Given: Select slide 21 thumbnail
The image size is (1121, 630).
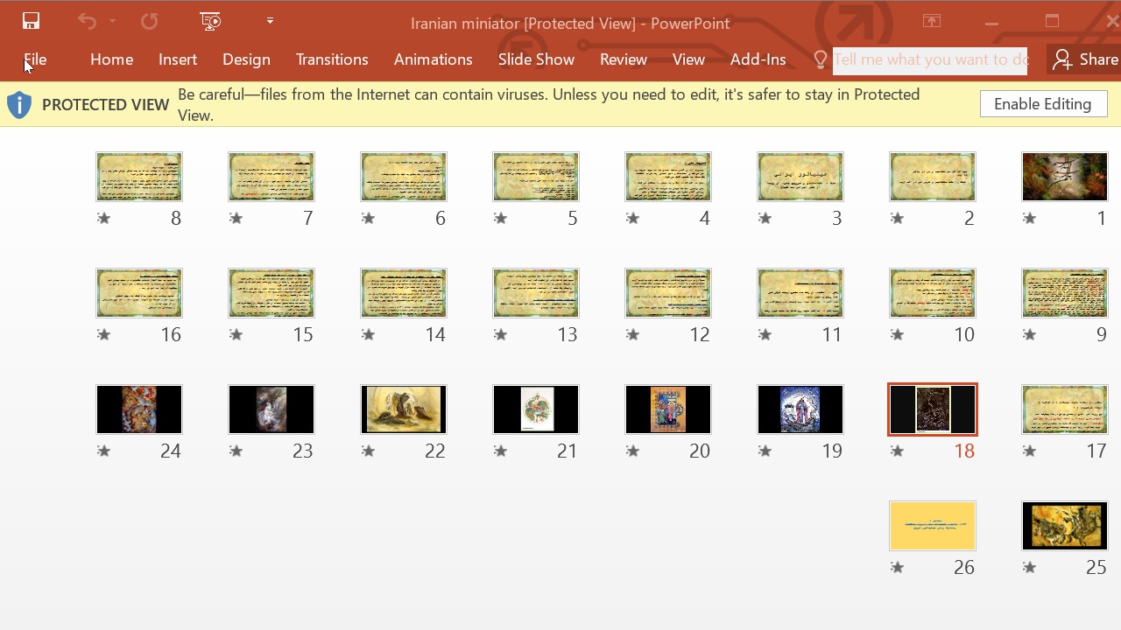Looking at the screenshot, I should tap(535, 409).
